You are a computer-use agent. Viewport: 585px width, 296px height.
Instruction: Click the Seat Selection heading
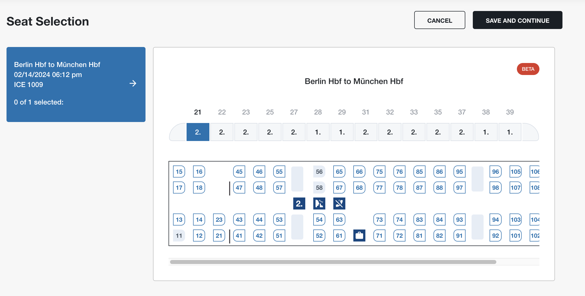pyautogui.click(x=48, y=21)
